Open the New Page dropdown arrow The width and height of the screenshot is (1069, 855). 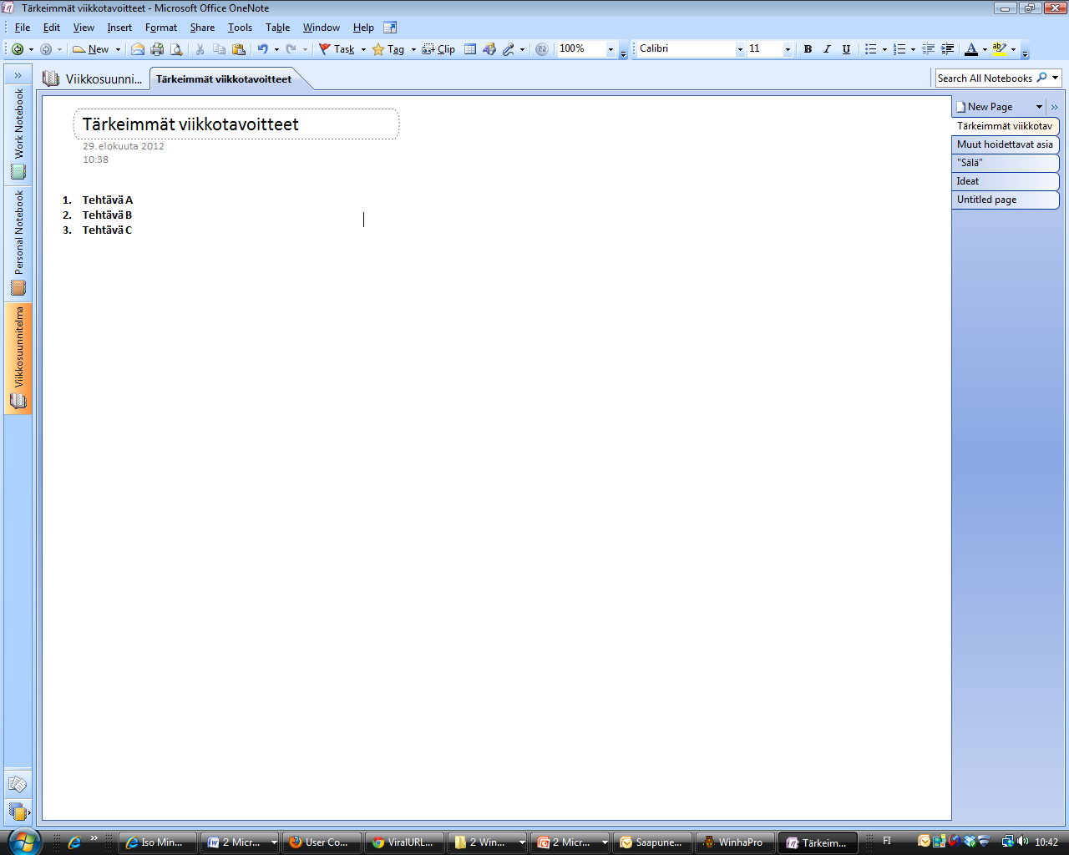pos(1039,107)
